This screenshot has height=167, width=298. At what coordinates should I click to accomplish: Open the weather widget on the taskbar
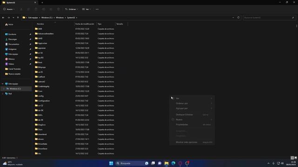[13, 163]
